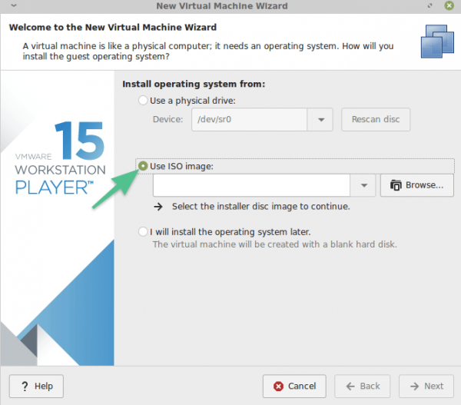Cancel the New Virtual Machine Wizard
This screenshot has height=405, width=461.
click(294, 386)
